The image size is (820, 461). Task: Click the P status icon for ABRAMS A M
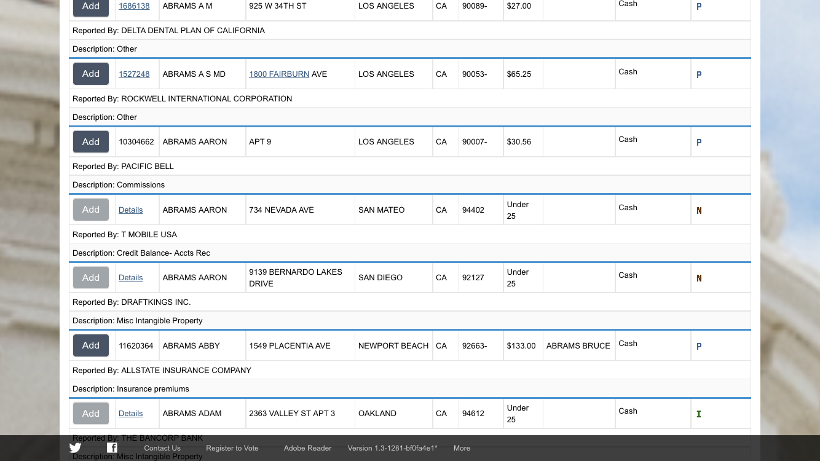click(699, 7)
